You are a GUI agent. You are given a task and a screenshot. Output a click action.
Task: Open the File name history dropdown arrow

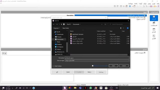(x=129, y=58)
